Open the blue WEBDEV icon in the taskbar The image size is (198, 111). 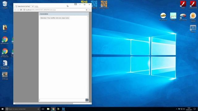(x=63, y=109)
